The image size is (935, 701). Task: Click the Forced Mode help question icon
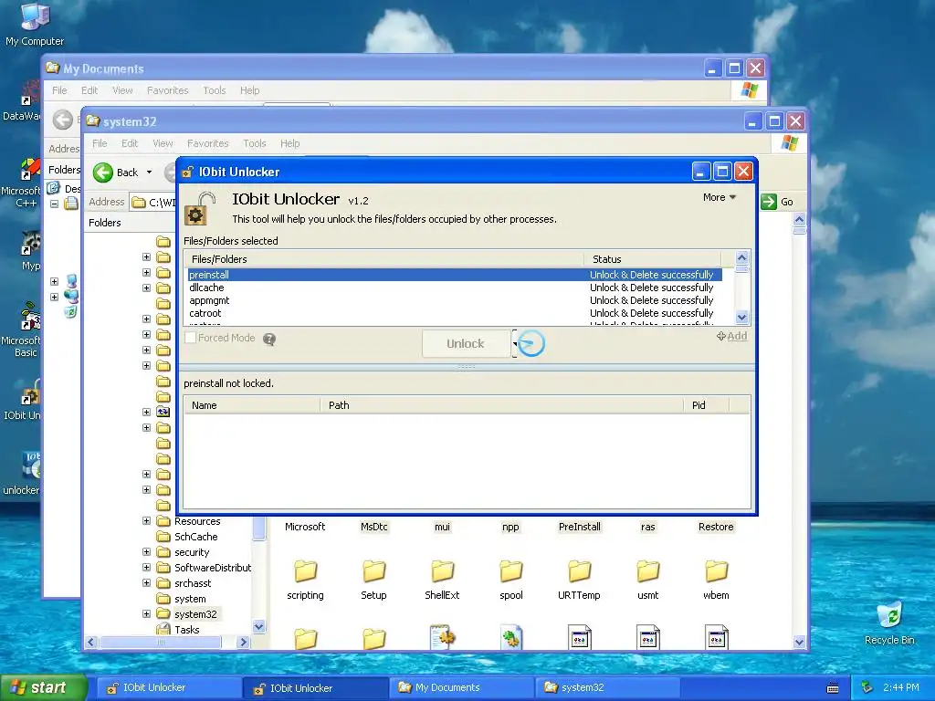point(269,340)
